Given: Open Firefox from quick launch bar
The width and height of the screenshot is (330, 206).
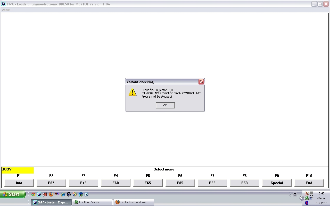Looking at the screenshot, I should pyautogui.click(x=51, y=194).
